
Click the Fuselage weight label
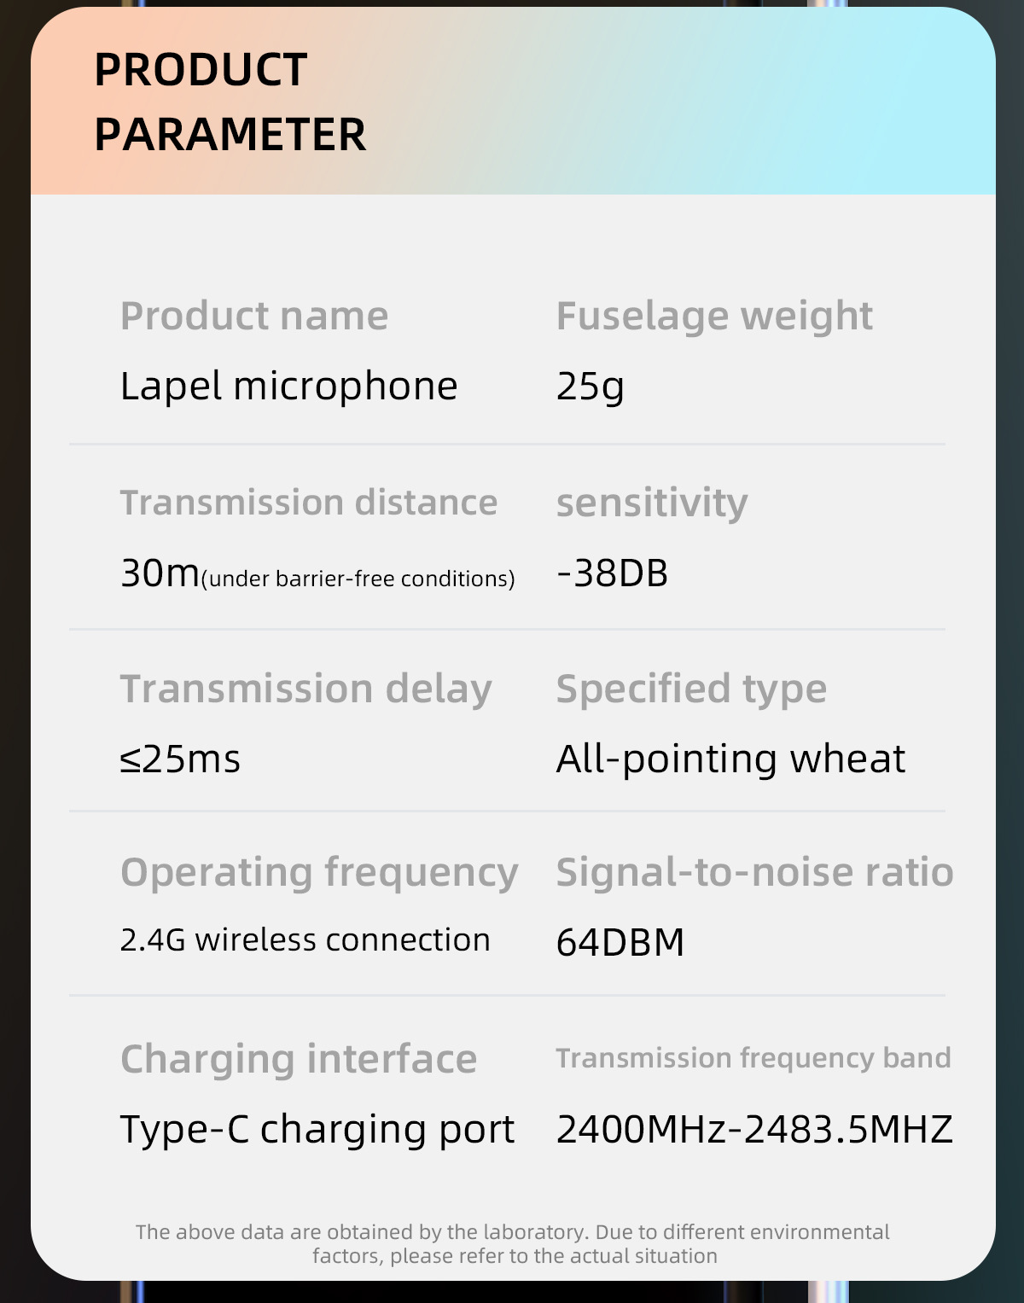(x=714, y=317)
